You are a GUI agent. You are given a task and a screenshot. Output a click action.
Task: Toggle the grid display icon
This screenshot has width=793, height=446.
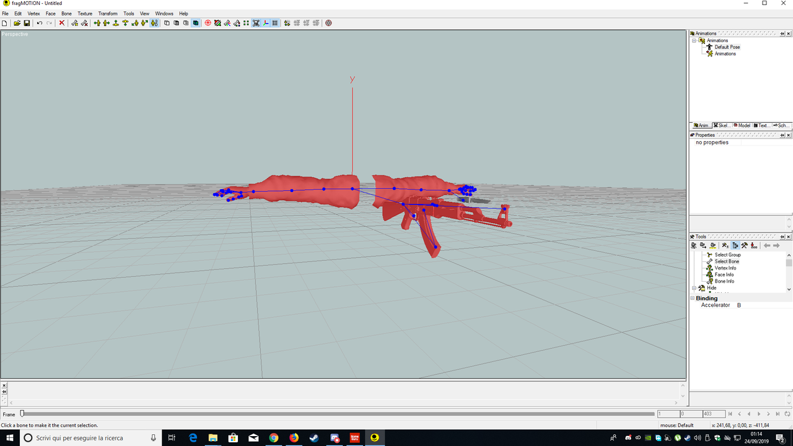coord(274,23)
